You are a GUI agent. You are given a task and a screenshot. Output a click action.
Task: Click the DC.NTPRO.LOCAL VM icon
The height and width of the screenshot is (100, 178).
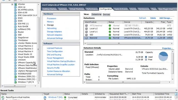16,10
